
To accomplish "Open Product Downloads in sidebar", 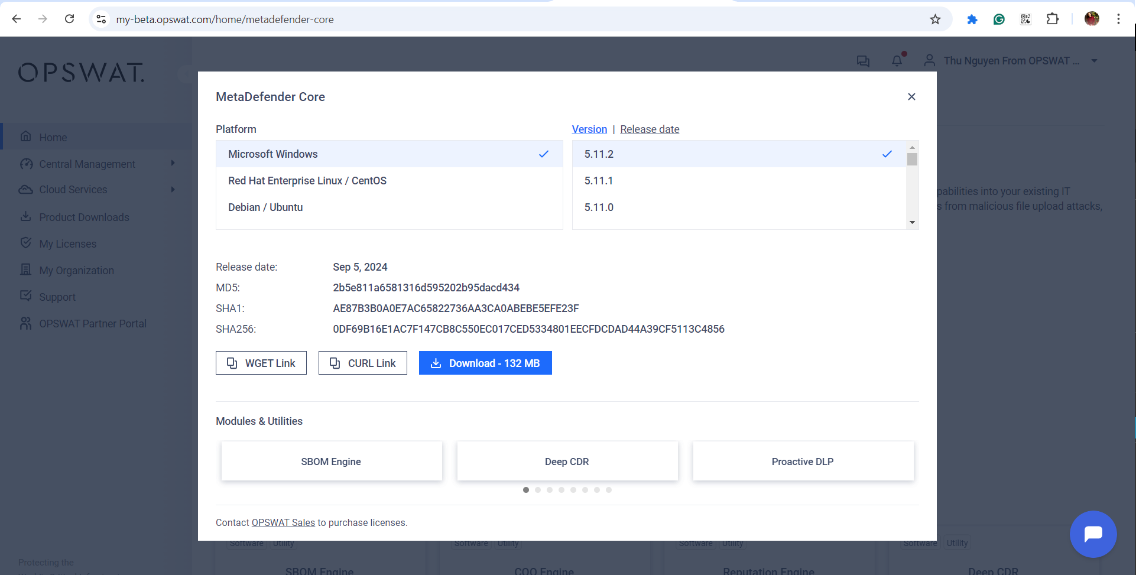I will (x=84, y=217).
